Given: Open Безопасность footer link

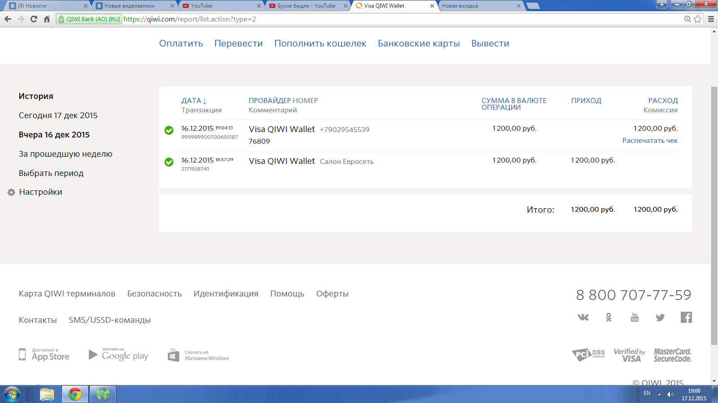Looking at the screenshot, I should pyautogui.click(x=154, y=294).
